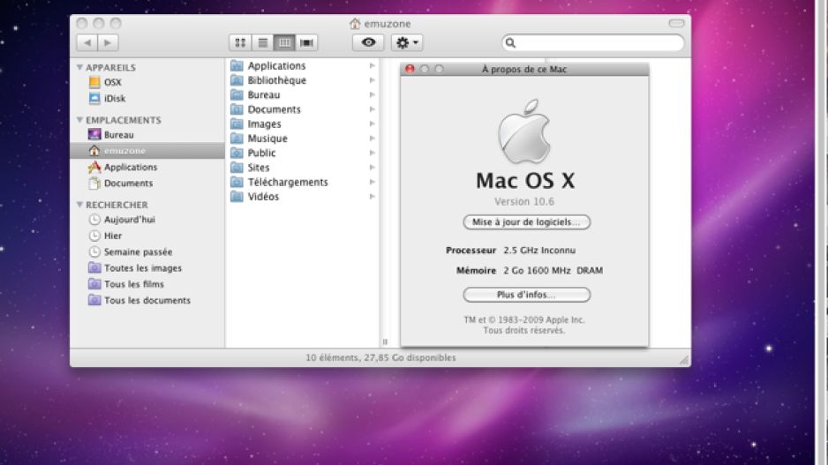Open Bureau in the sidebar
Screen dimensions: 828x465
(147, 135)
